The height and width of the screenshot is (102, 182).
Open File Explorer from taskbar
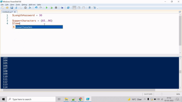[66, 99]
